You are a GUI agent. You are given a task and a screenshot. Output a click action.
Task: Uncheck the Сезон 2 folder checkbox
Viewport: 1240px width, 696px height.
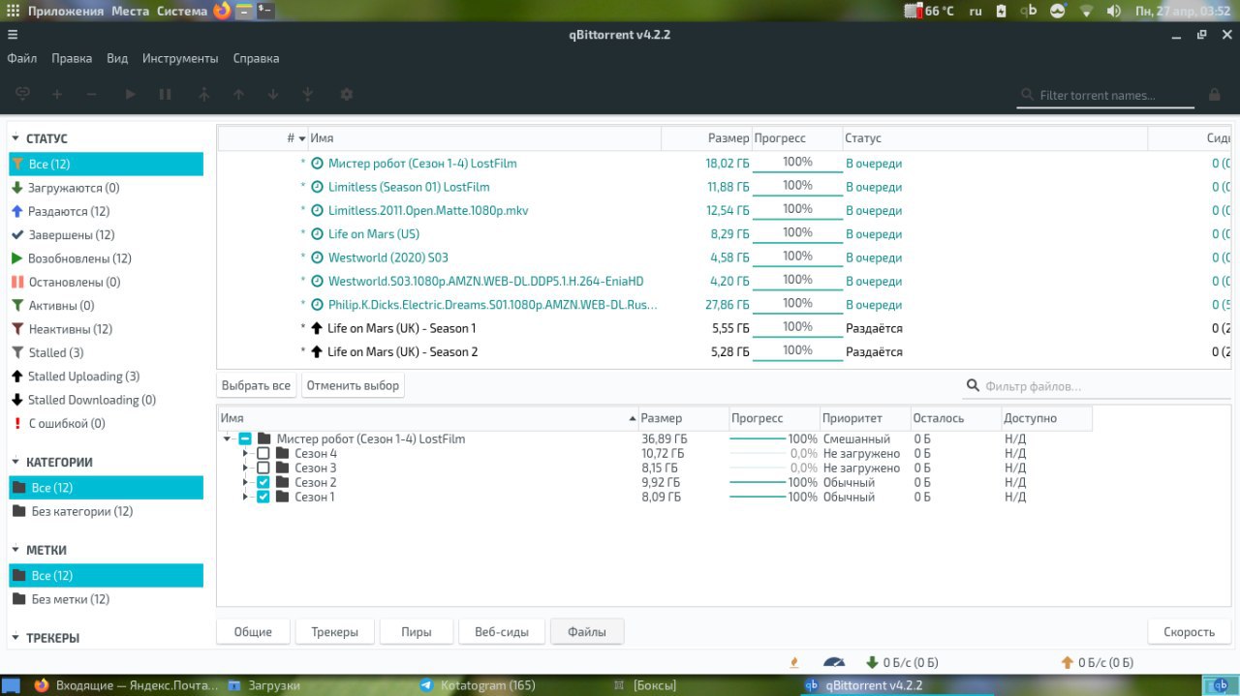pyautogui.click(x=263, y=482)
